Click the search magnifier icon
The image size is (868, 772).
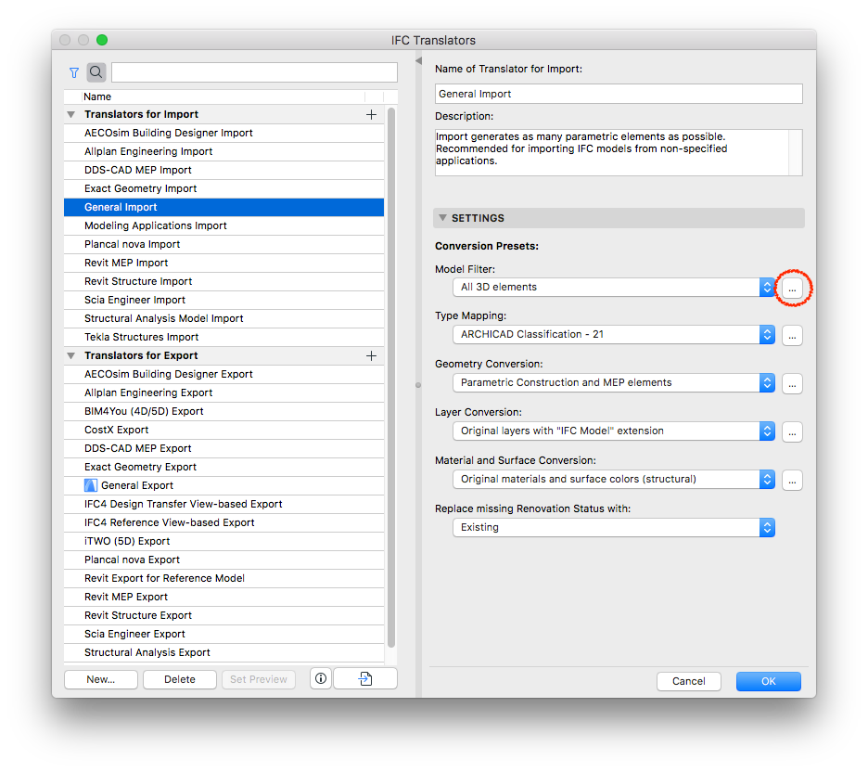click(x=96, y=72)
